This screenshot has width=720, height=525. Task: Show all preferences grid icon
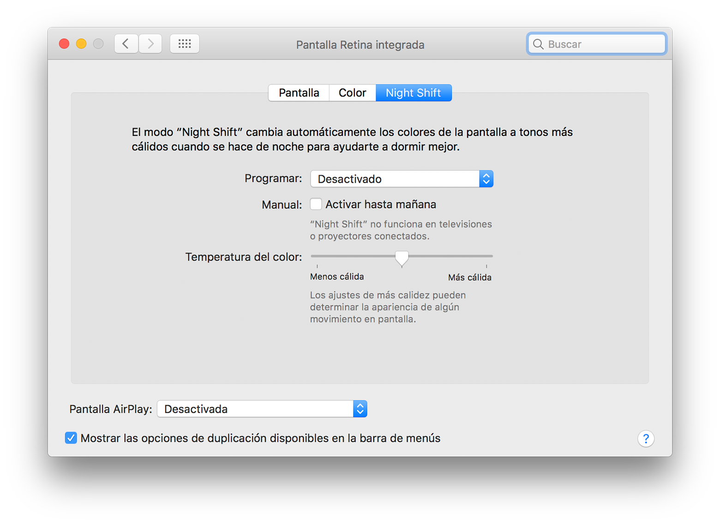coord(185,44)
